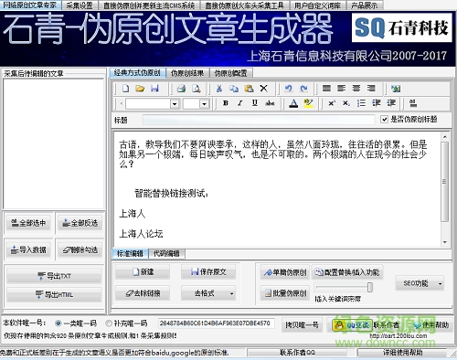Click 保存原文 button
Viewport: 457px width, 360px height.
pyautogui.click(x=208, y=272)
